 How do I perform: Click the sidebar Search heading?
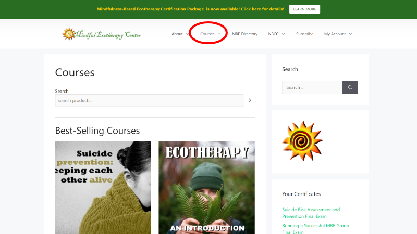(290, 69)
